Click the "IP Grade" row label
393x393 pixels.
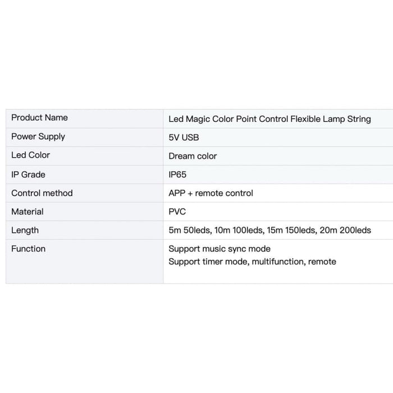click(28, 175)
